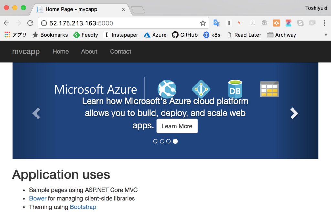Viewport: 331px width, 212px height.
Task: Open a new browser tab
Action: coord(138,10)
